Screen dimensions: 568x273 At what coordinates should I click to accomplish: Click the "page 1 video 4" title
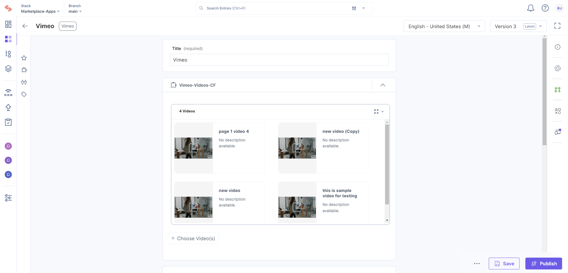234,132
